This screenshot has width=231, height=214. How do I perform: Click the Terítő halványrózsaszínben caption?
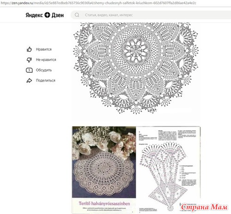(104, 203)
